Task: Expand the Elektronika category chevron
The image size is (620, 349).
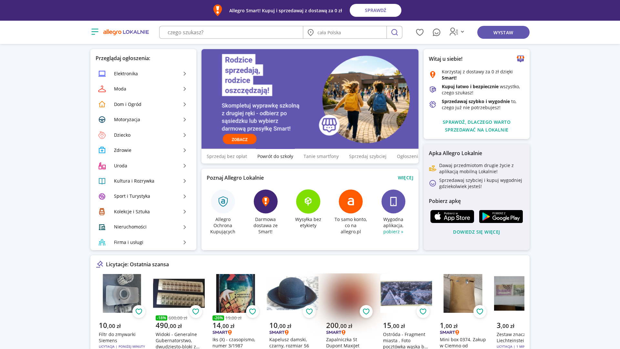Action: coord(185,74)
